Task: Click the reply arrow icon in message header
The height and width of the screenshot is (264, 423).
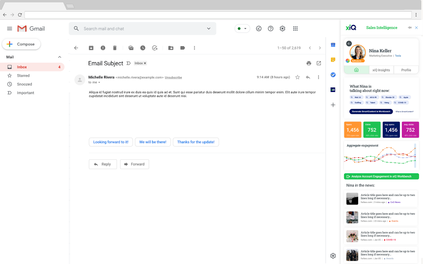Action: point(308,77)
